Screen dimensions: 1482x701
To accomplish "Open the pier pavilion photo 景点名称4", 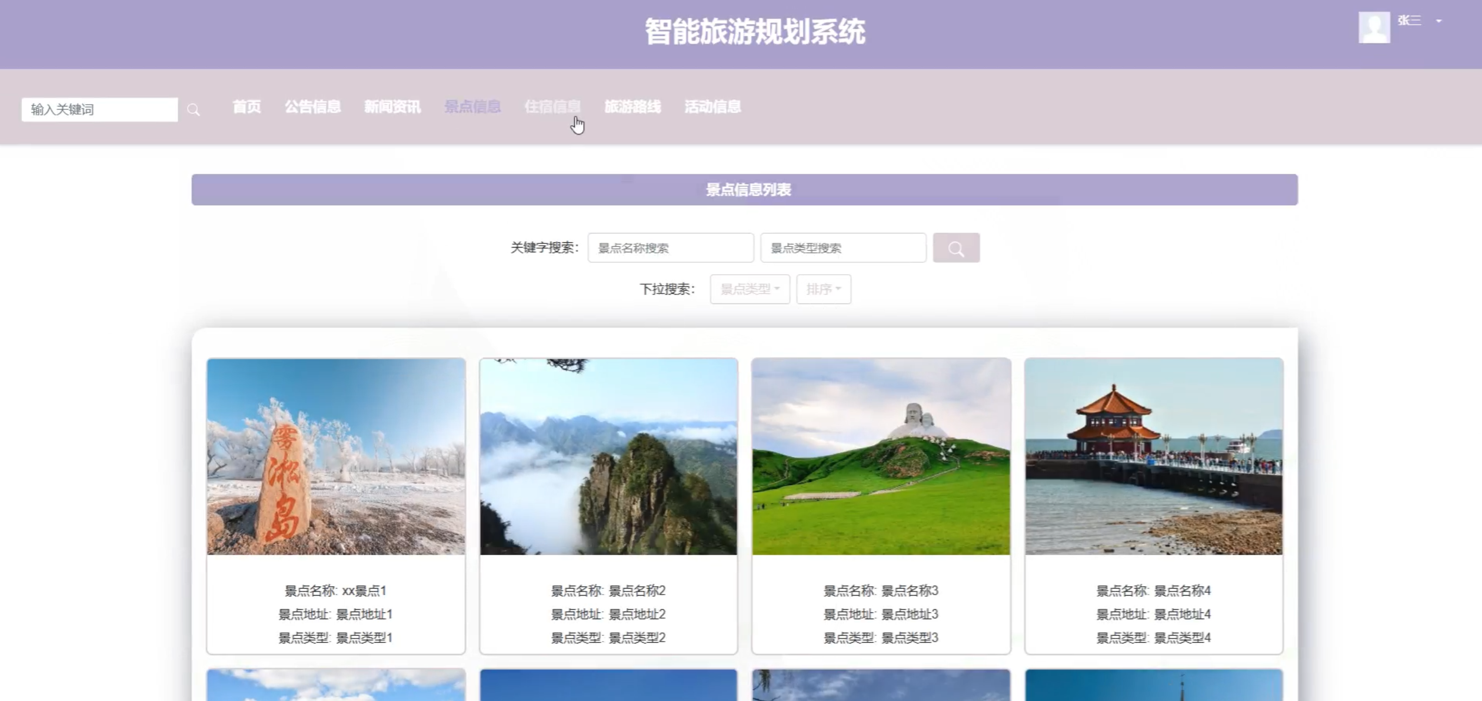I will coord(1153,456).
